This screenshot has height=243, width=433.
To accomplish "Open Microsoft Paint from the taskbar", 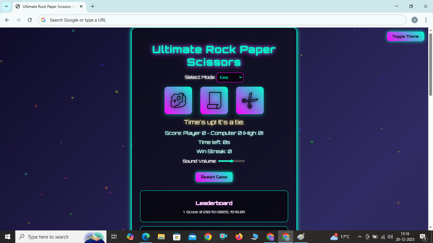I will coord(300,237).
